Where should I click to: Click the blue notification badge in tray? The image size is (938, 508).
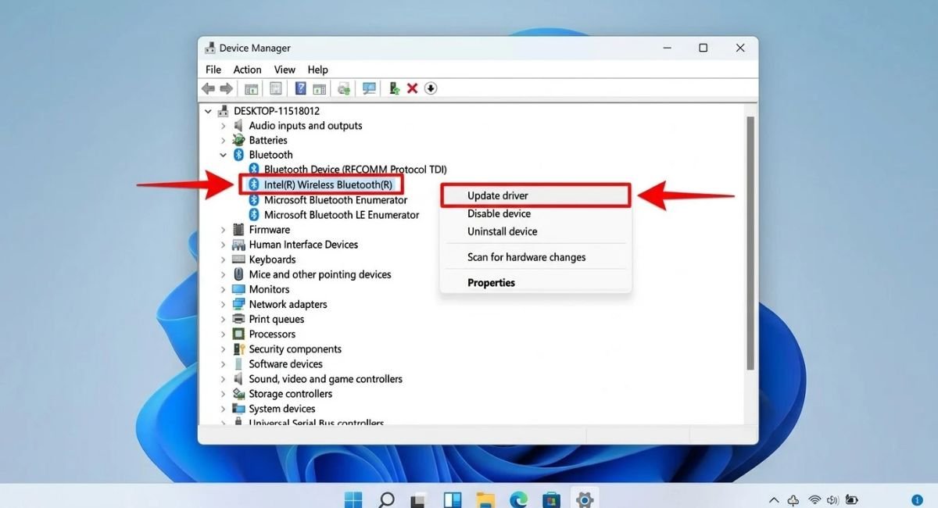(x=917, y=499)
